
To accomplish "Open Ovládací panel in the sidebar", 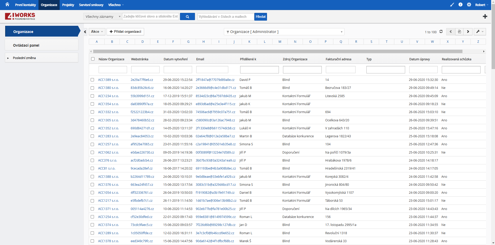I will 42,45.
